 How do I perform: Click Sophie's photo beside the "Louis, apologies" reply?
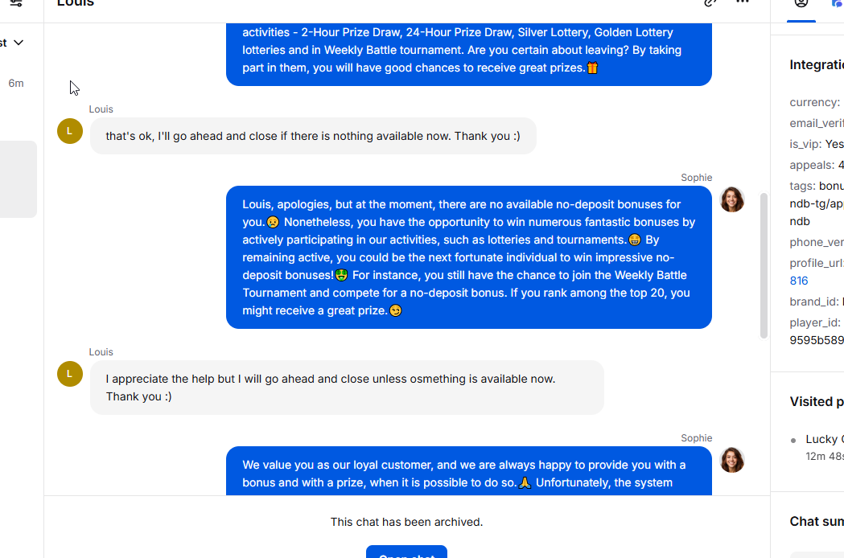(732, 199)
